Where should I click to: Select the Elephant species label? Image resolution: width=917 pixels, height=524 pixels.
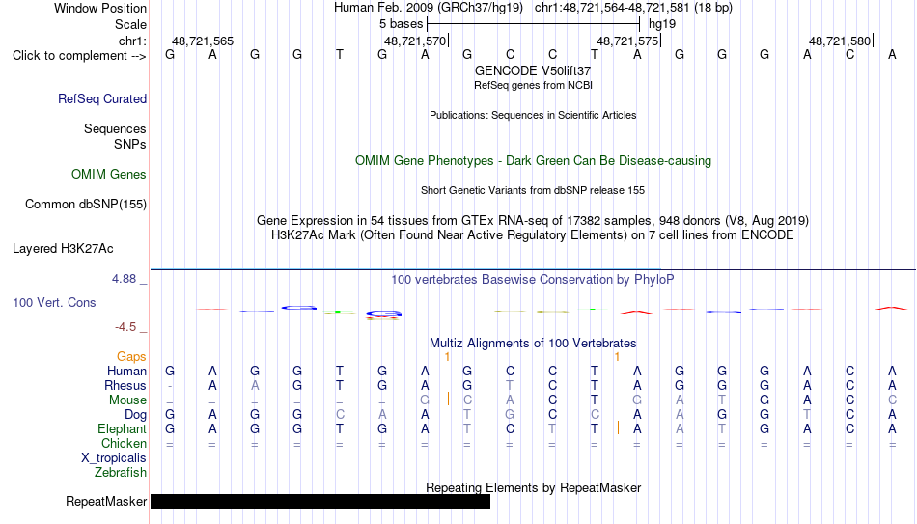(x=123, y=429)
